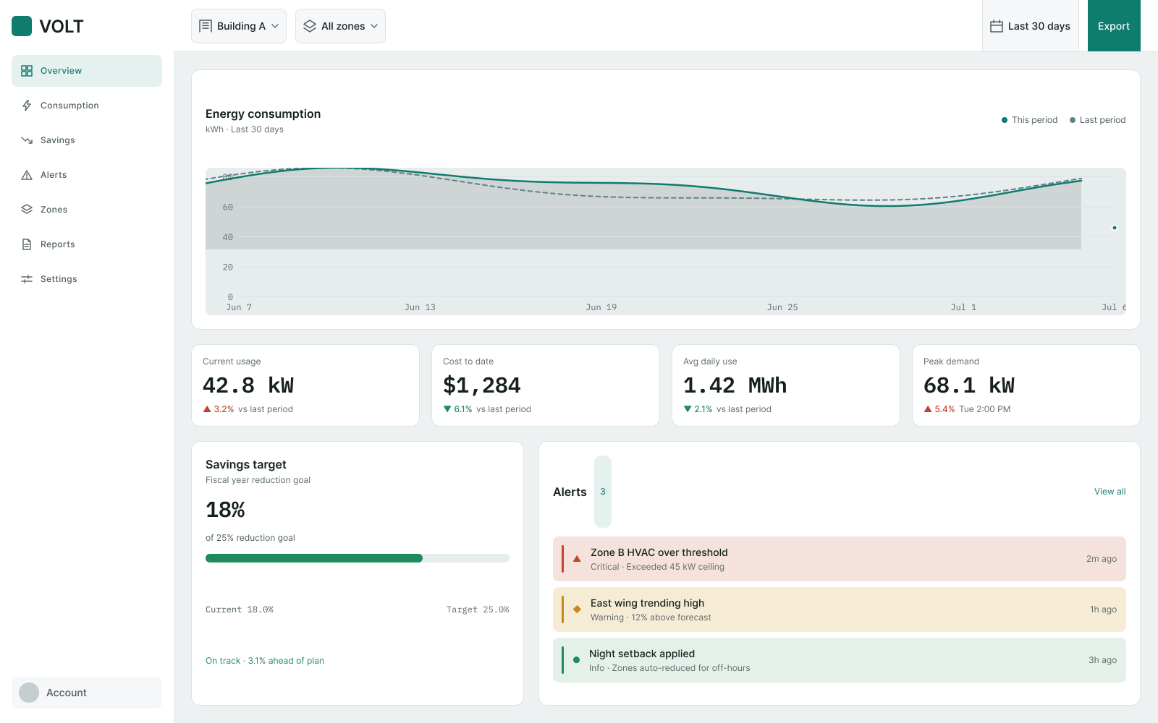
Task: Open the Night setback applied alert
Action: click(x=840, y=660)
